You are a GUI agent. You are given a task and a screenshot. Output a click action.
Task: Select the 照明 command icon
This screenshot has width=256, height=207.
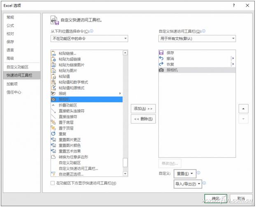click(54, 93)
